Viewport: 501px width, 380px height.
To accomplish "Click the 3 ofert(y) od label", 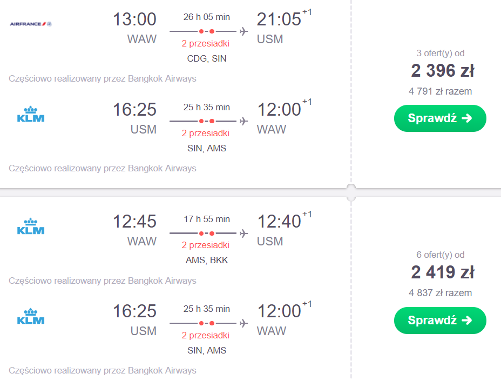I will coord(441,53).
